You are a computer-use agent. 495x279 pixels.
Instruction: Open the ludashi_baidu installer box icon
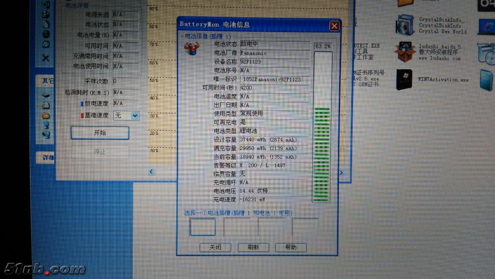tap(404, 52)
